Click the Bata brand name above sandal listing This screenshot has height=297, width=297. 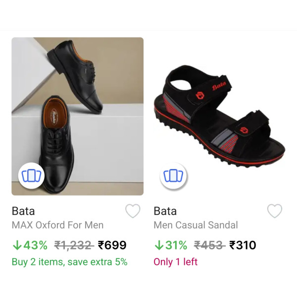click(165, 211)
